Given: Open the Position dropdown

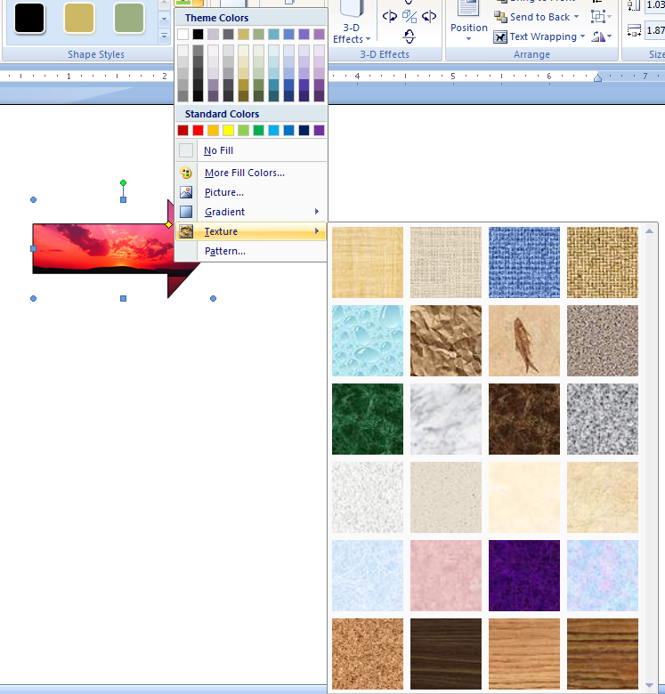Looking at the screenshot, I should (x=469, y=23).
